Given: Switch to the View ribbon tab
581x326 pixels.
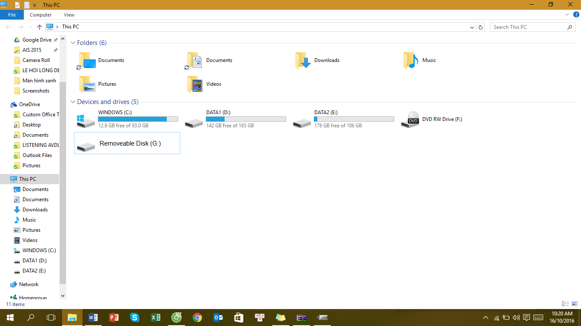Looking at the screenshot, I should click(x=69, y=14).
